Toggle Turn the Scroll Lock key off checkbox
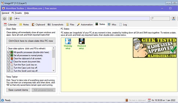Screen dimensions: 178x103 click(x=9, y=71)
